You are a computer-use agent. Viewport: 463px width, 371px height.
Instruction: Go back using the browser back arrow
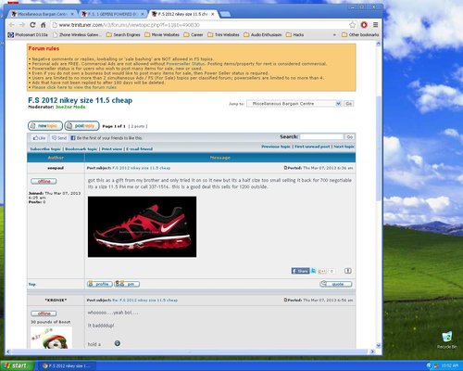click(x=12, y=25)
